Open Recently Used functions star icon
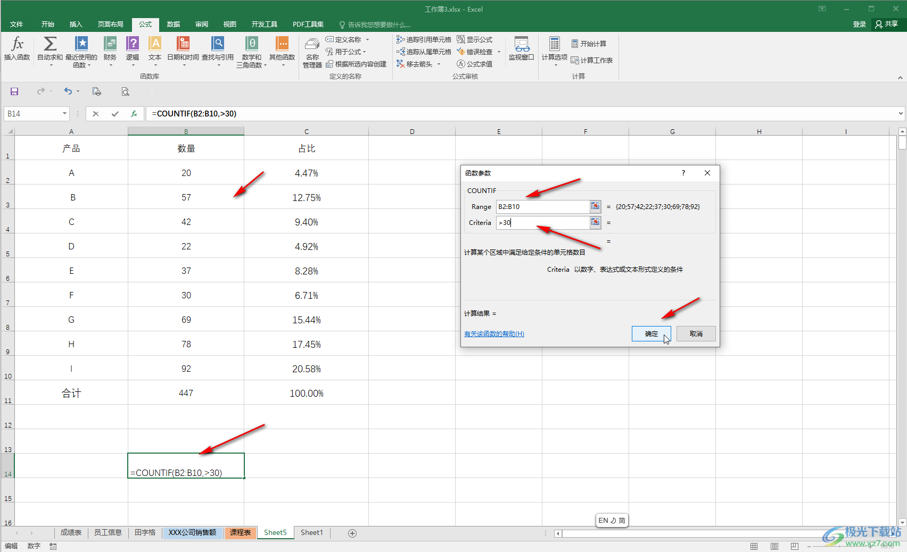907x552 pixels. coord(81,44)
